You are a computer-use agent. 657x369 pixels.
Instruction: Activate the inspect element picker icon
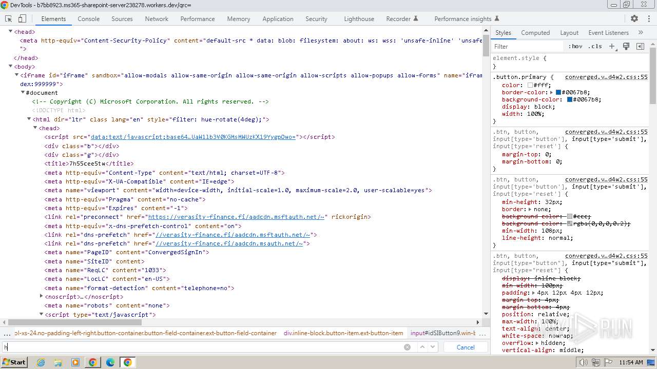click(8, 18)
